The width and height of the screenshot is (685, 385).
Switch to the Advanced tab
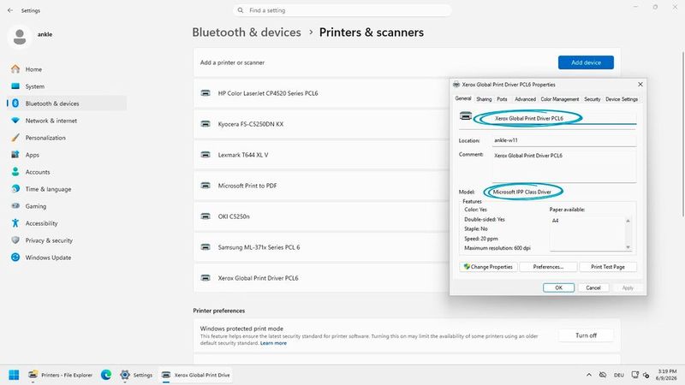[x=525, y=99]
